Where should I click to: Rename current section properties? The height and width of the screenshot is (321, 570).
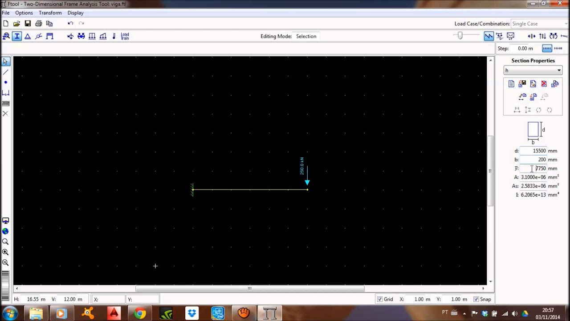533,84
